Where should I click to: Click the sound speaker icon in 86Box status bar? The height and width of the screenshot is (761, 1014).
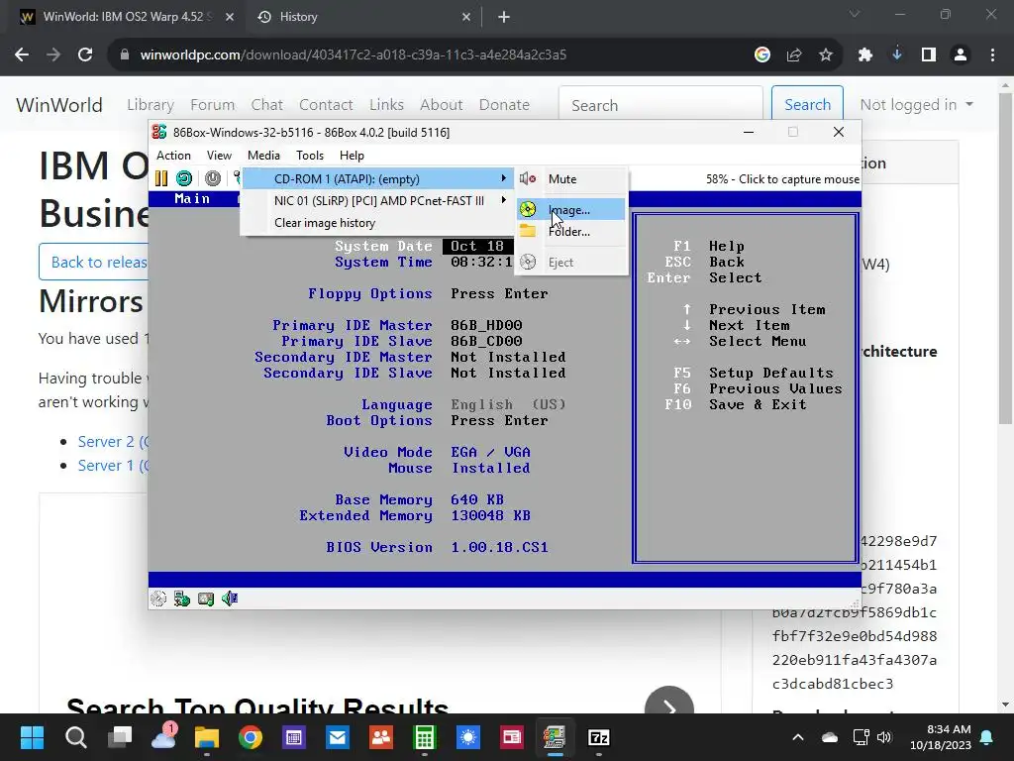[230, 598]
